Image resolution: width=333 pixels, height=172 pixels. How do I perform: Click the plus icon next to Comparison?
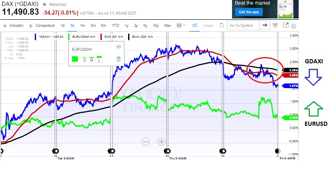pyautogui.click(x=31, y=26)
